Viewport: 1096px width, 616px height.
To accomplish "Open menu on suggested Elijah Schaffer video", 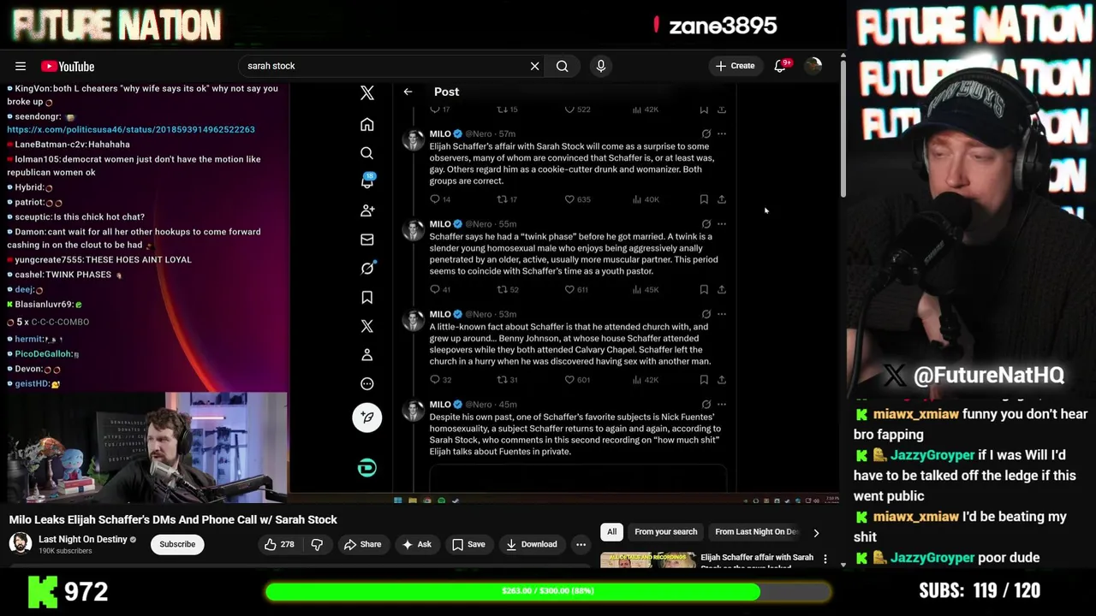I will [x=825, y=559].
